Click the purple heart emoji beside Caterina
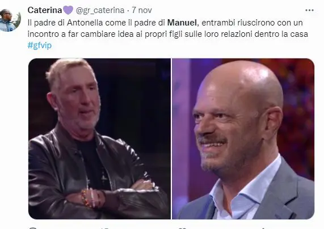Viewport: 324px width, 229px height. [68, 10]
